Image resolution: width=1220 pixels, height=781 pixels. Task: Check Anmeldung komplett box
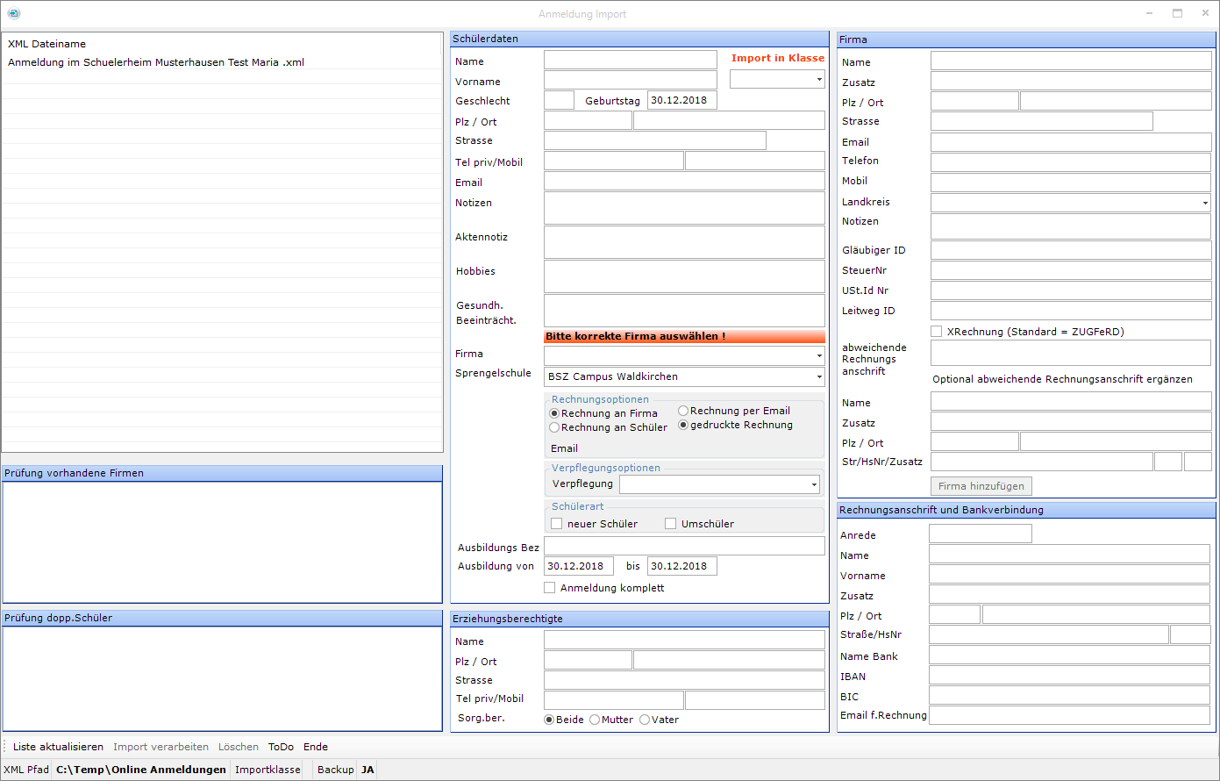tap(550, 588)
